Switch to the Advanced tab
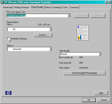The width and height of the screenshot is (112, 104). 7,7
